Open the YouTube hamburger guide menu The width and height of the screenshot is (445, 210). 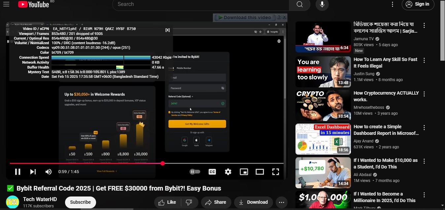pyautogui.click(x=6, y=4)
